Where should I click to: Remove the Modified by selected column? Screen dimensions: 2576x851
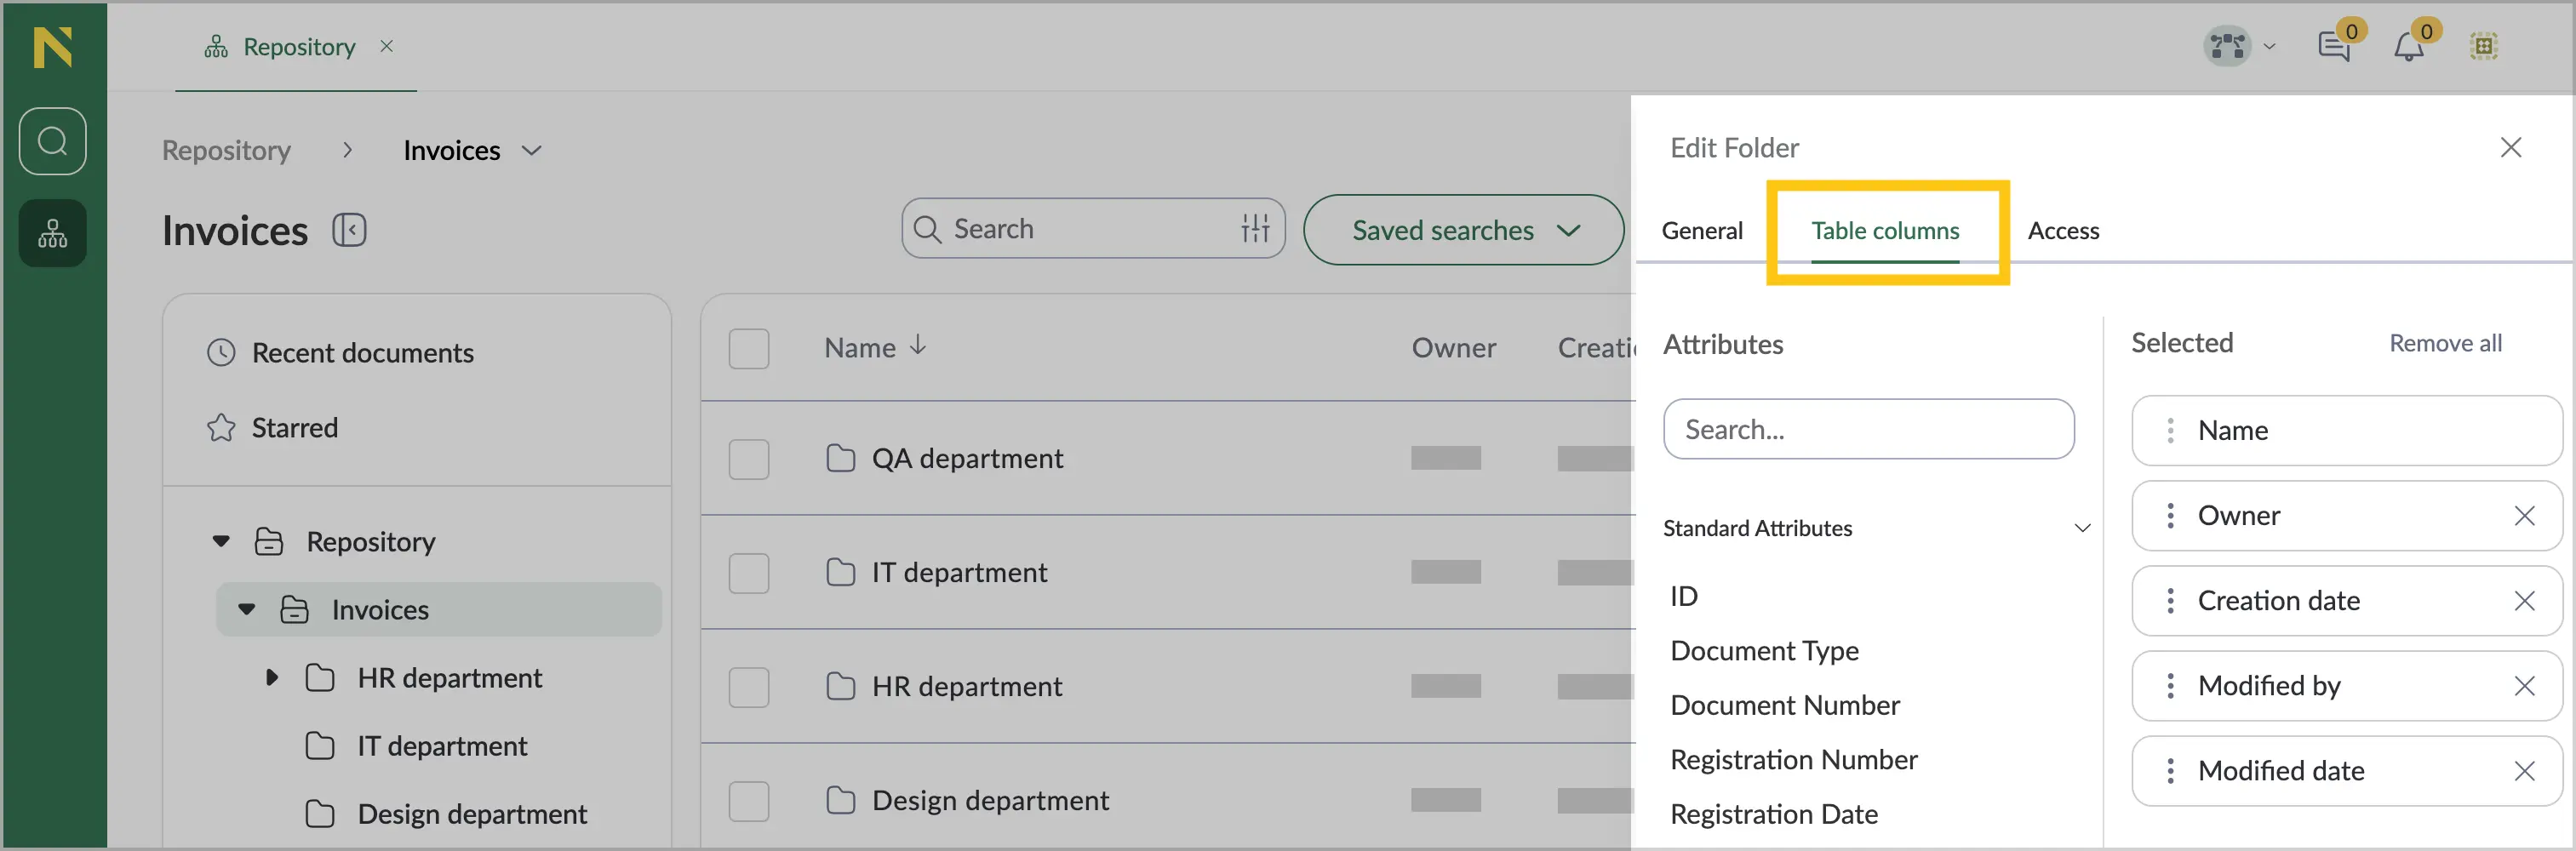(2524, 686)
